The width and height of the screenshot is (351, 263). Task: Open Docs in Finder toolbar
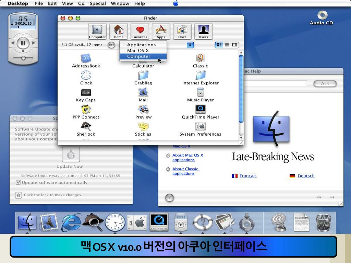pyautogui.click(x=182, y=32)
